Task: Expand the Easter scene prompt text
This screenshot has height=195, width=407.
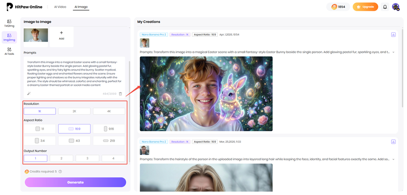Action: [x=394, y=52]
